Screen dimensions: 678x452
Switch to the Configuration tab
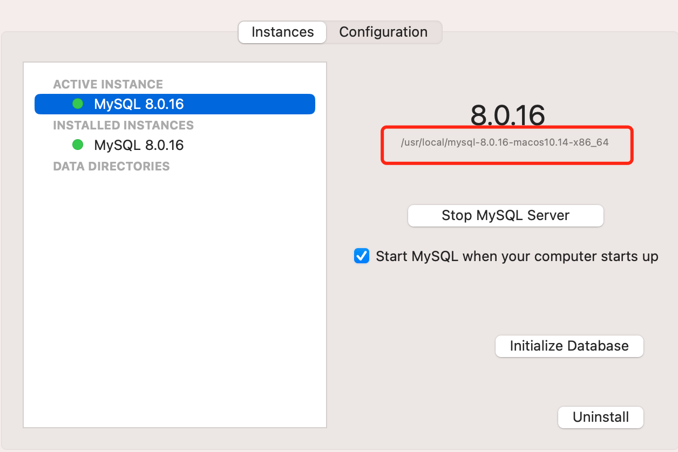tap(383, 32)
